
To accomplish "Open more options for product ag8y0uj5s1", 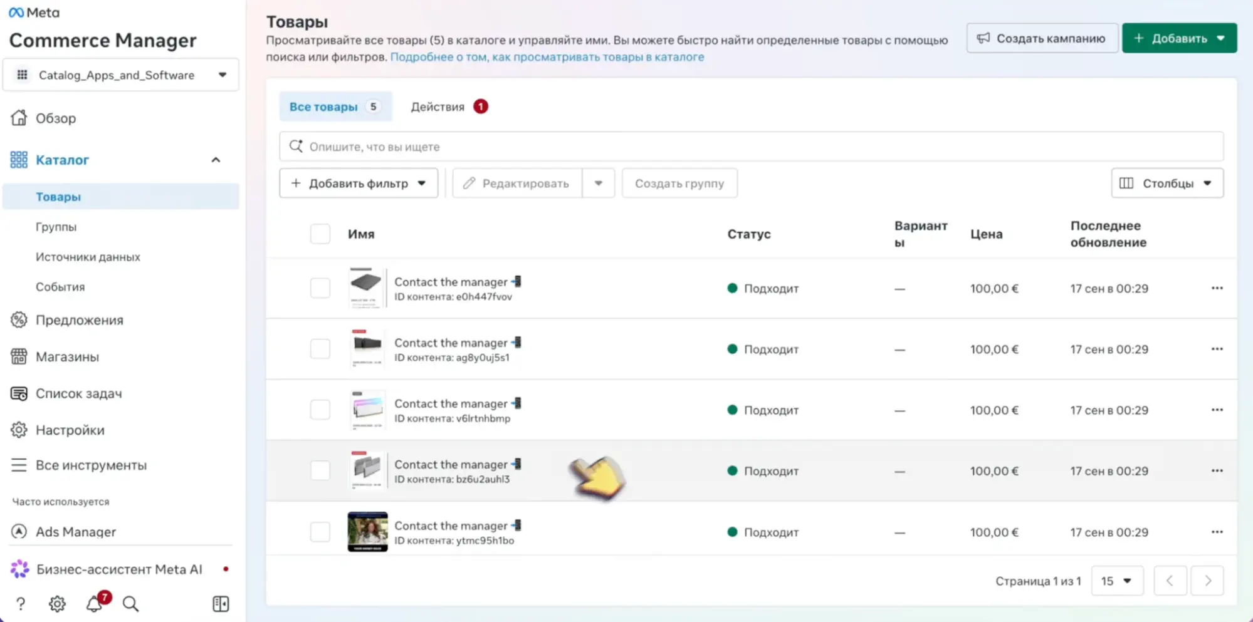I will [x=1217, y=349].
